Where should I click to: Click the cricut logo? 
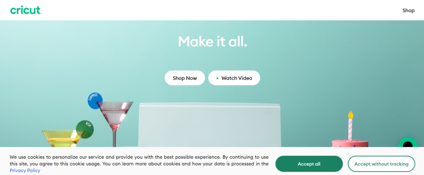coord(26,10)
